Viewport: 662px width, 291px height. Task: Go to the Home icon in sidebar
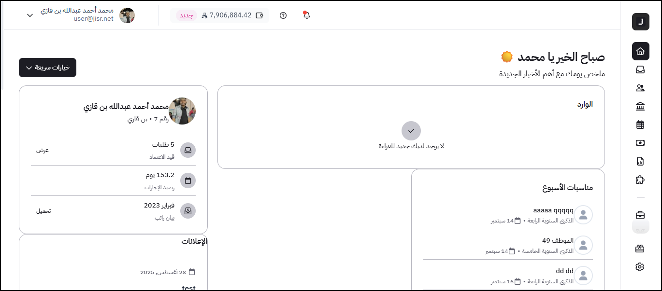click(640, 51)
